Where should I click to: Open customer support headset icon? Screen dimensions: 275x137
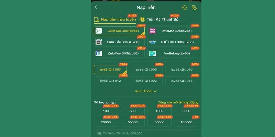(x=184, y=8)
